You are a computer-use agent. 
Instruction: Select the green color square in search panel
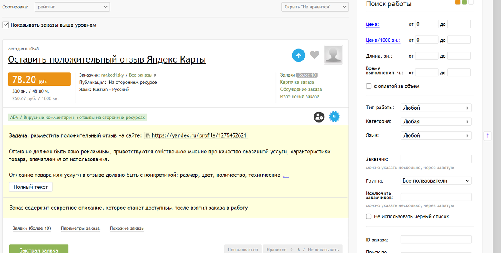464,2
